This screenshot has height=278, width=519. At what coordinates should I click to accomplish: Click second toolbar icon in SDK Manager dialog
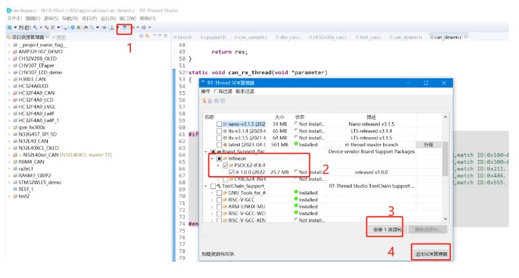pyautogui.click(x=210, y=101)
